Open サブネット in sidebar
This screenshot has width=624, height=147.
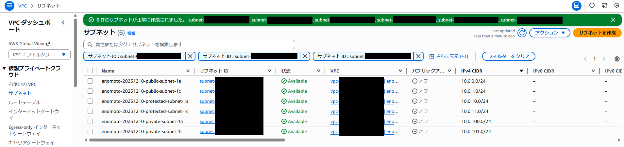click(x=20, y=93)
